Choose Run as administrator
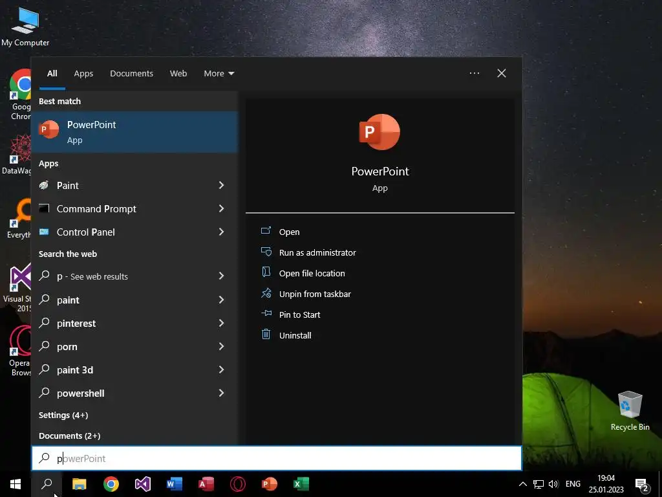 click(317, 253)
